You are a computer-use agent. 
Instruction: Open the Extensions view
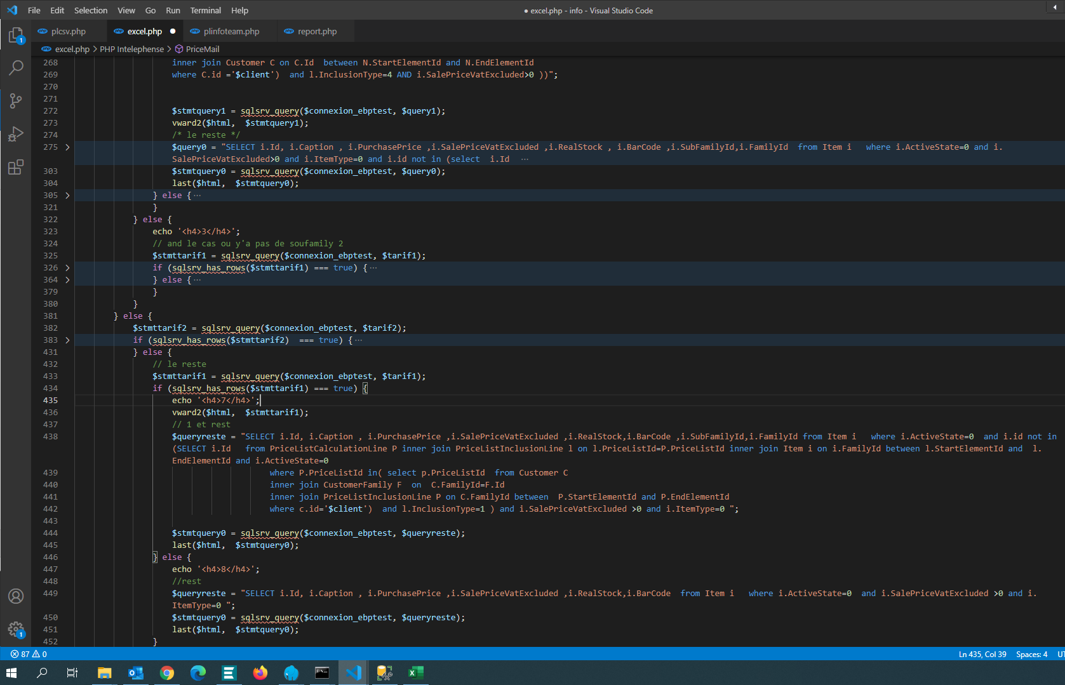point(16,167)
